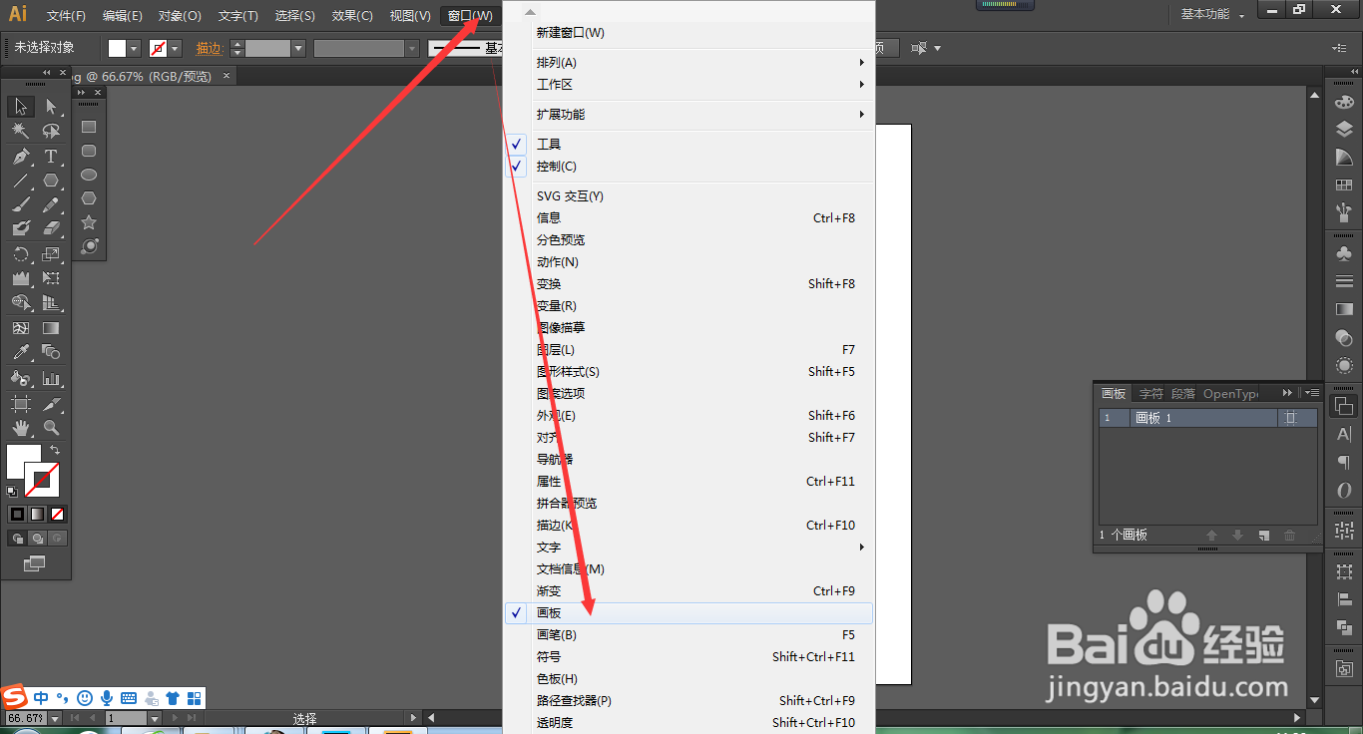Open the 基本功能 workspace dropdown
The height and width of the screenshot is (734, 1363).
click(x=1212, y=15)
